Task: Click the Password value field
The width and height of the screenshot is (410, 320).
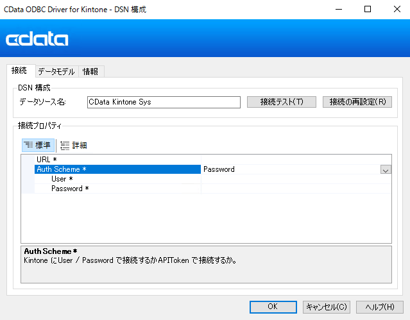Action: [295, 189]
